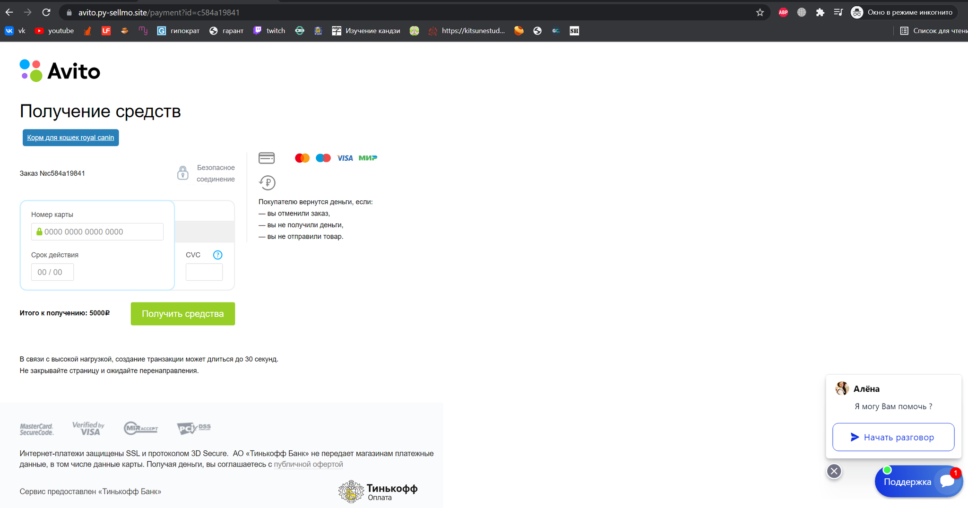Open the kitsunestud bookmark

(467, 31)
